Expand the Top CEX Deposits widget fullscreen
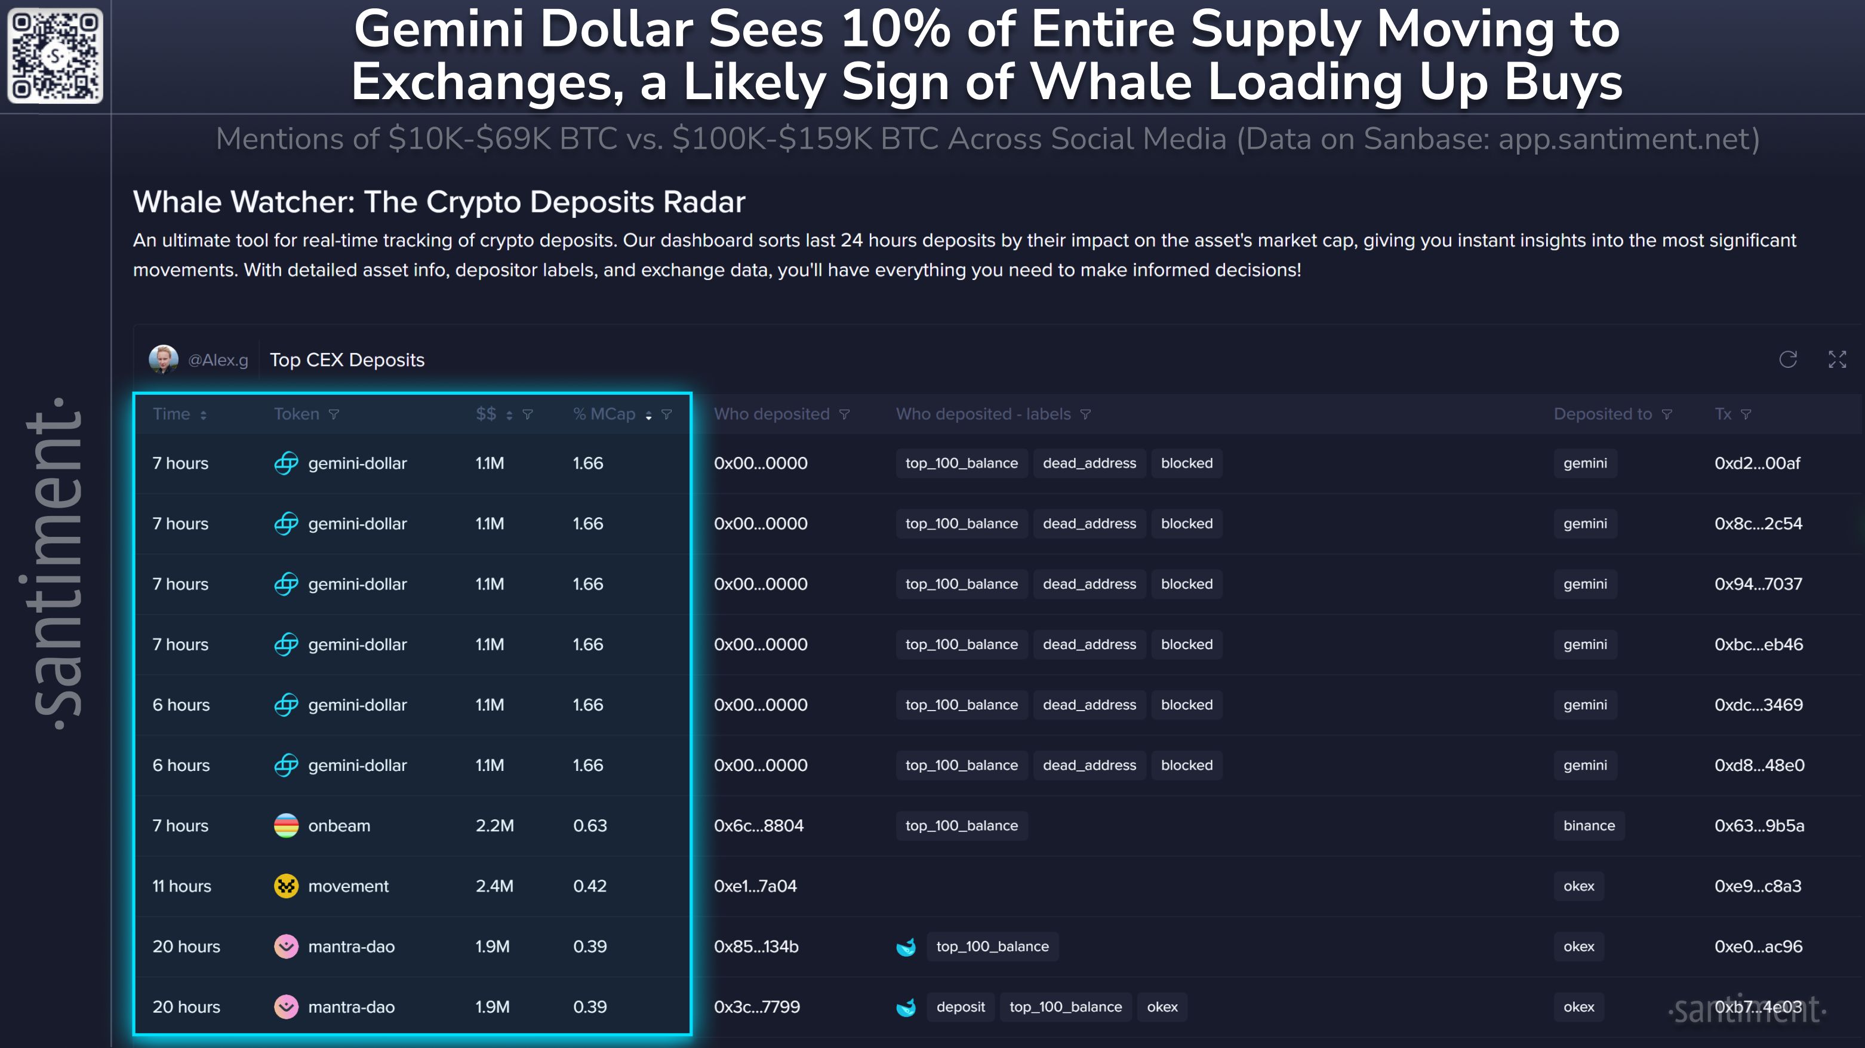This screenshot has height=1048, width=1865. coord(1837,359)
